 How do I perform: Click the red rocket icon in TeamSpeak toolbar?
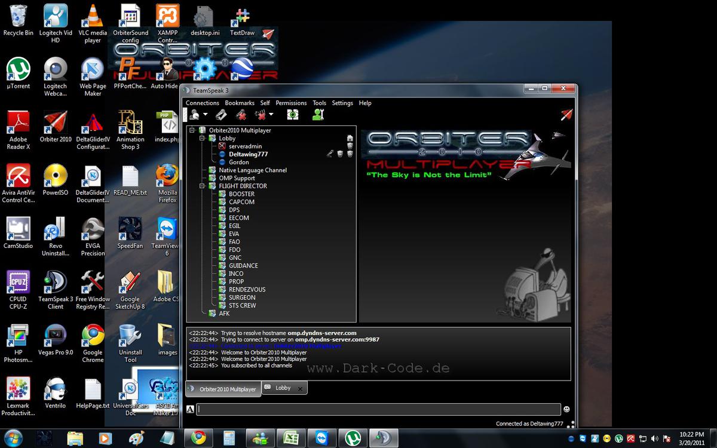click(x=566, y=115)
